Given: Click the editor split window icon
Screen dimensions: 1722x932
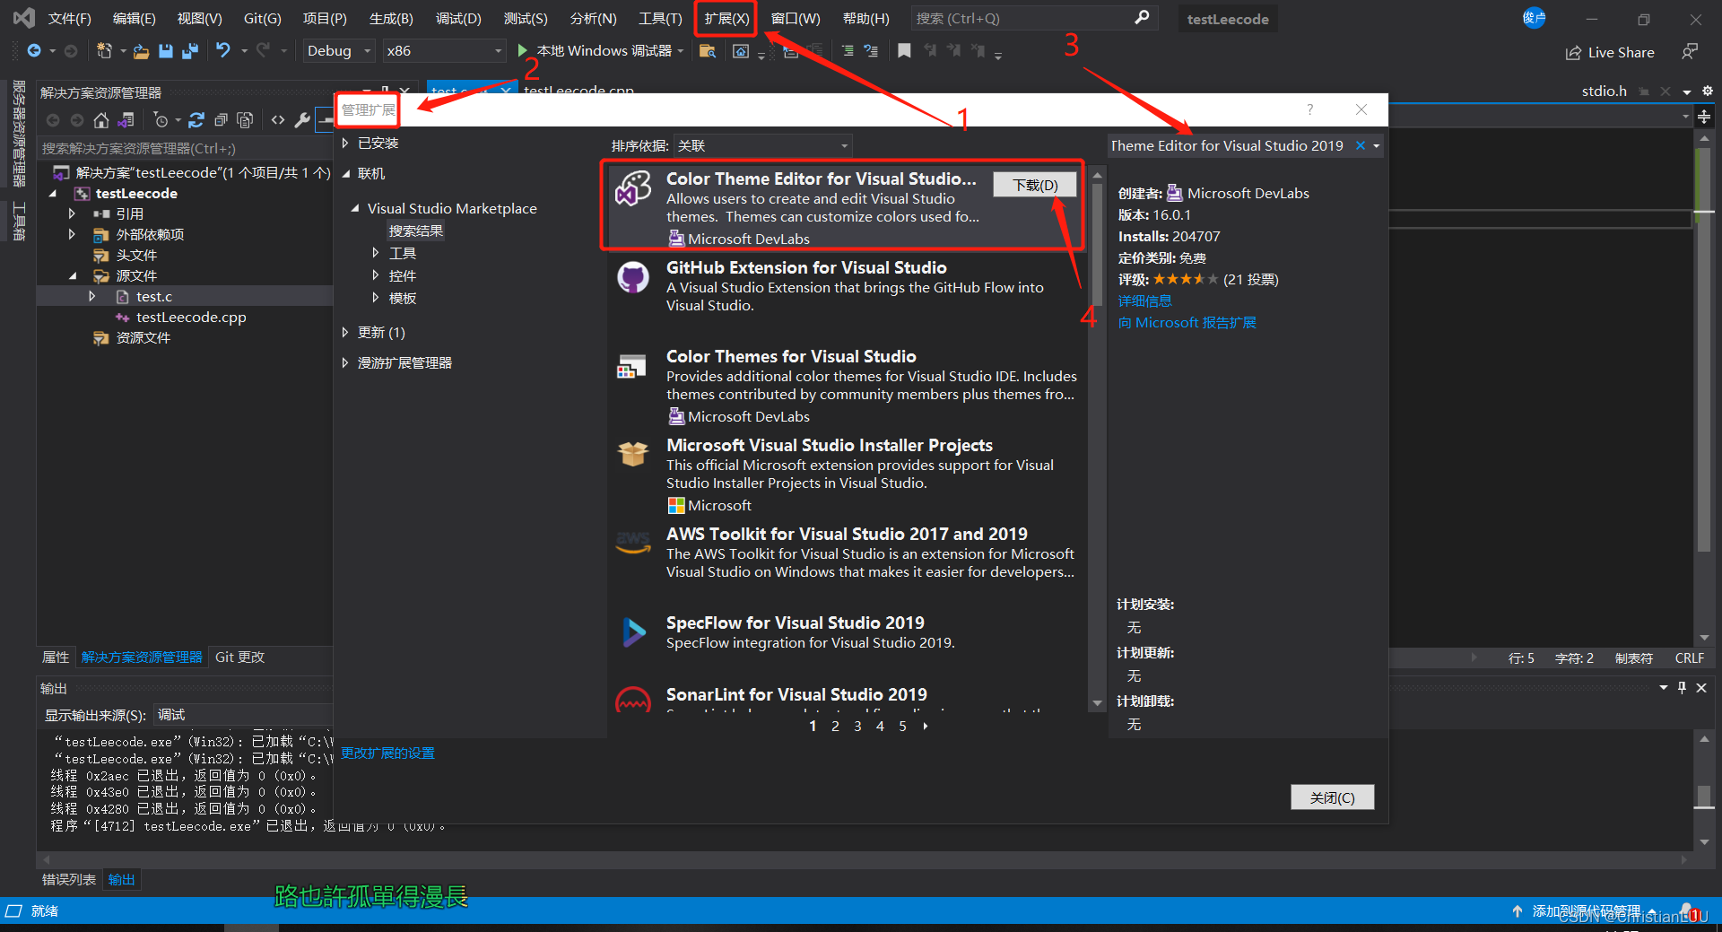Looking at the screenshot, I should pyautogui.click(x=1704, y=117).
